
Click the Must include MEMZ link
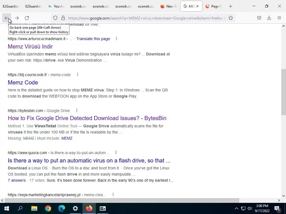[x=67, y=138]
